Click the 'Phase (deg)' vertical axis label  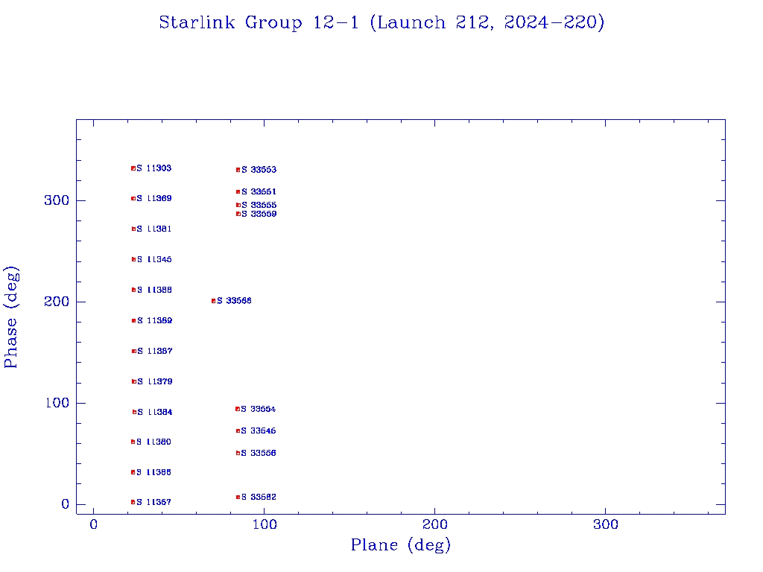(x=11, y=317)
